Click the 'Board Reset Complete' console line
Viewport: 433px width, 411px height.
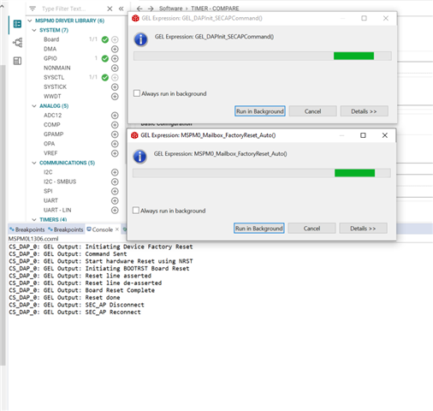click(x=81, y=290)
